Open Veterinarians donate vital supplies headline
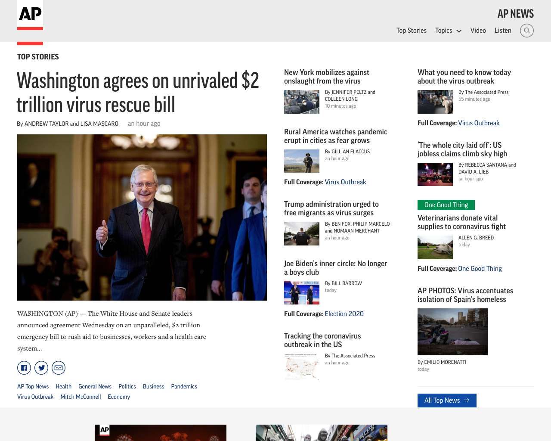The image size is (551, 441). (461, 222)
